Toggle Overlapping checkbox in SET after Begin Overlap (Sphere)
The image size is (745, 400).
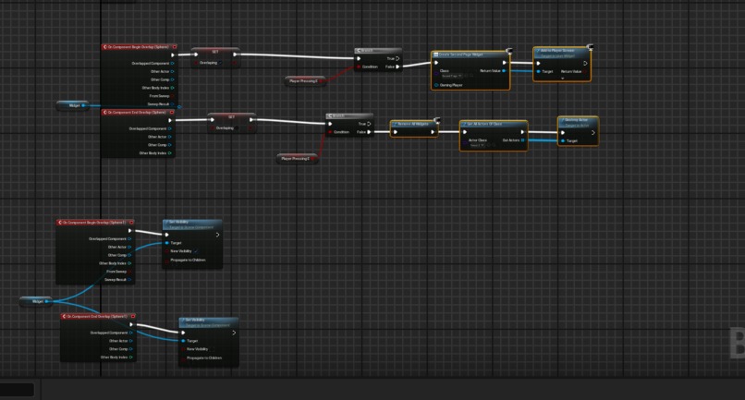tap(220, 63)
